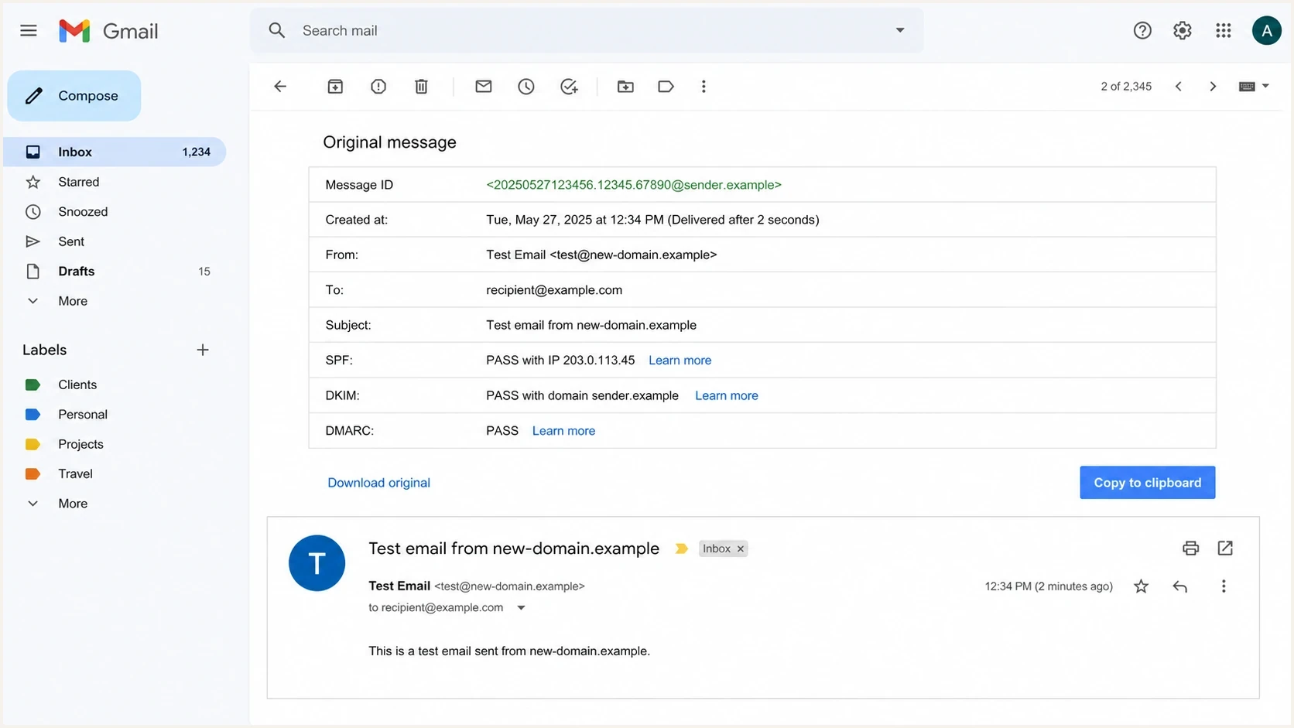Click the Message ID value
Image resolution: width=1294 pixels, height=728 pixels.
point(634,185)
